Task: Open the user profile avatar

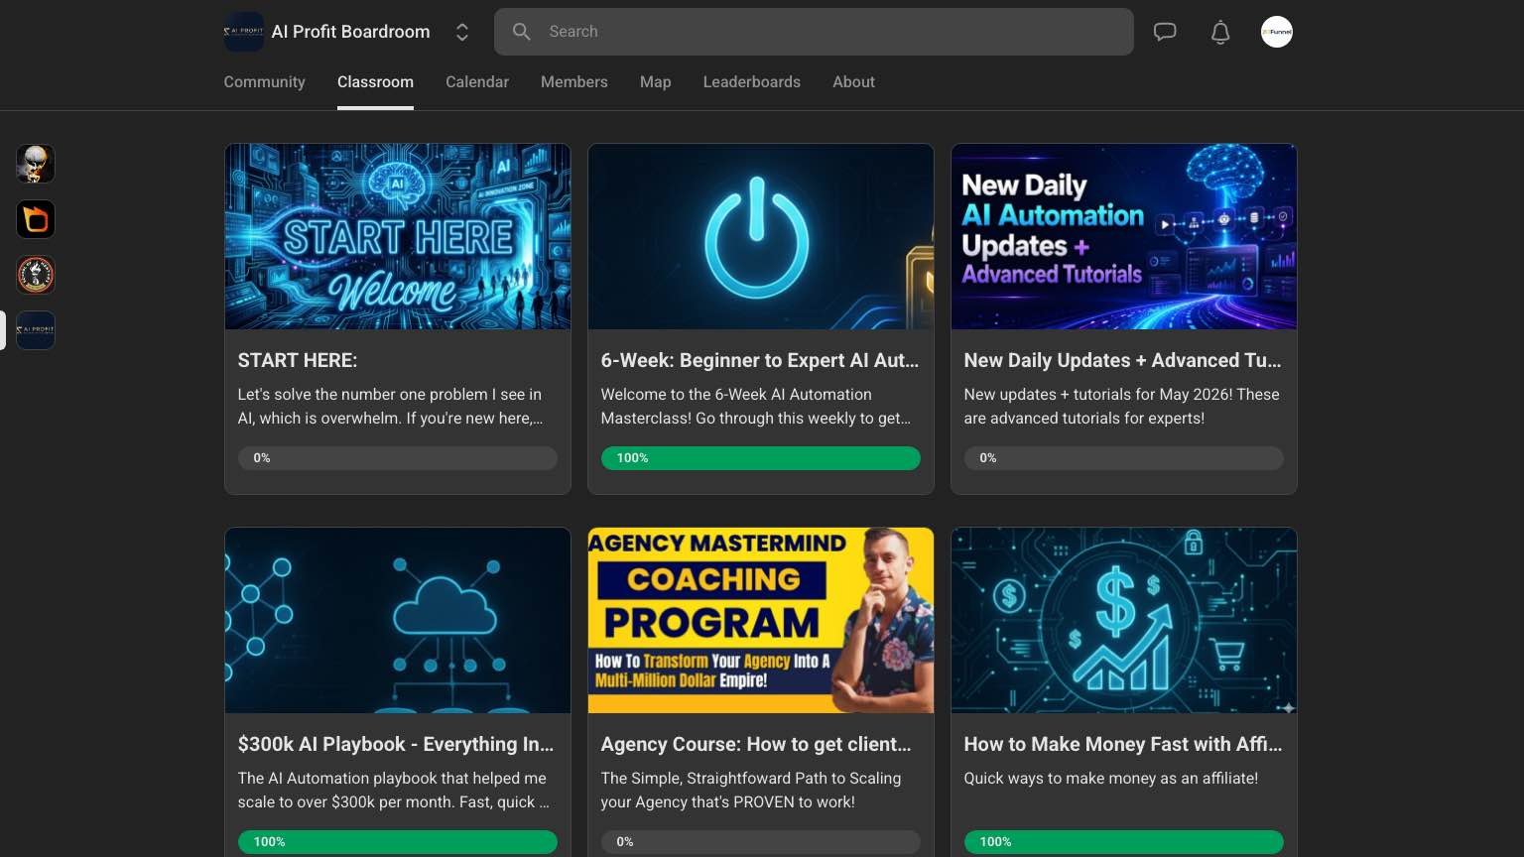Action: (1277, 32)
